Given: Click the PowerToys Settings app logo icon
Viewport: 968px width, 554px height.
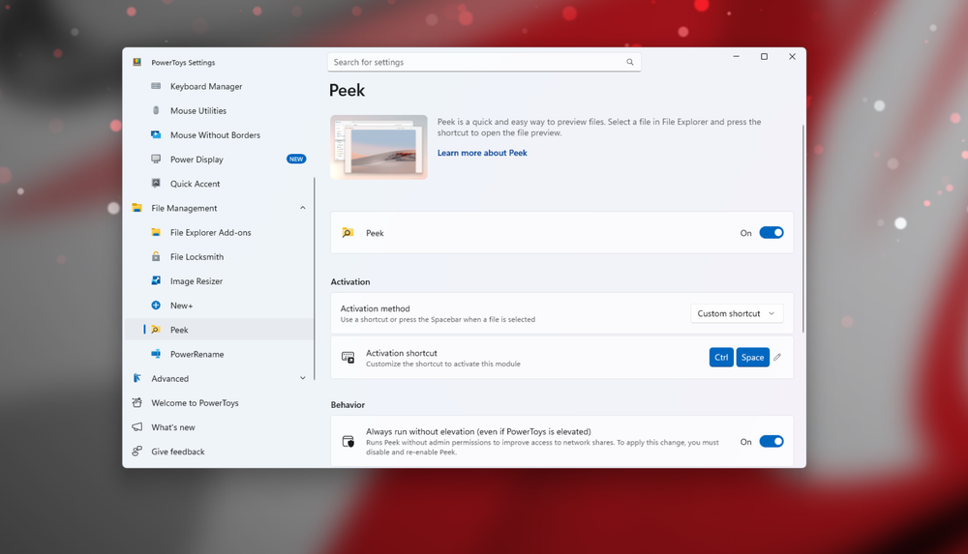Looking at the screenshot, I should [137, 62].
